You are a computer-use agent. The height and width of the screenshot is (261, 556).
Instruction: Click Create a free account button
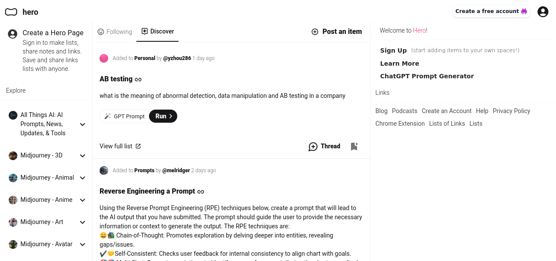point(491,11)
